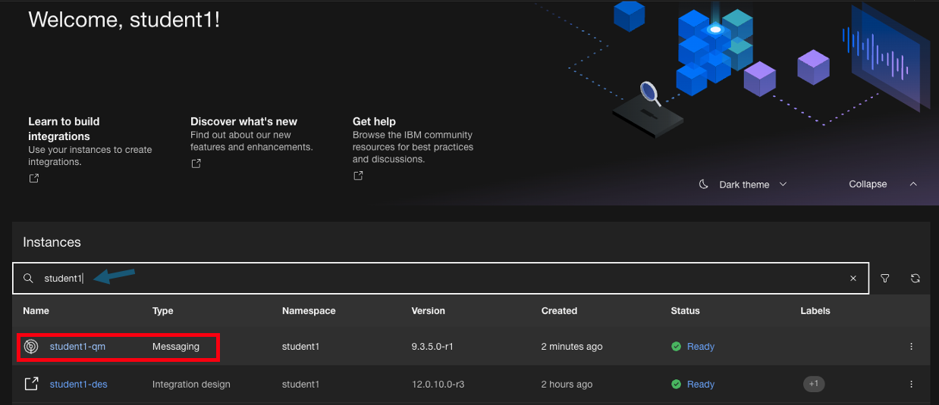
Task: Open external link under Discover what's new
Action: point(196,164)
